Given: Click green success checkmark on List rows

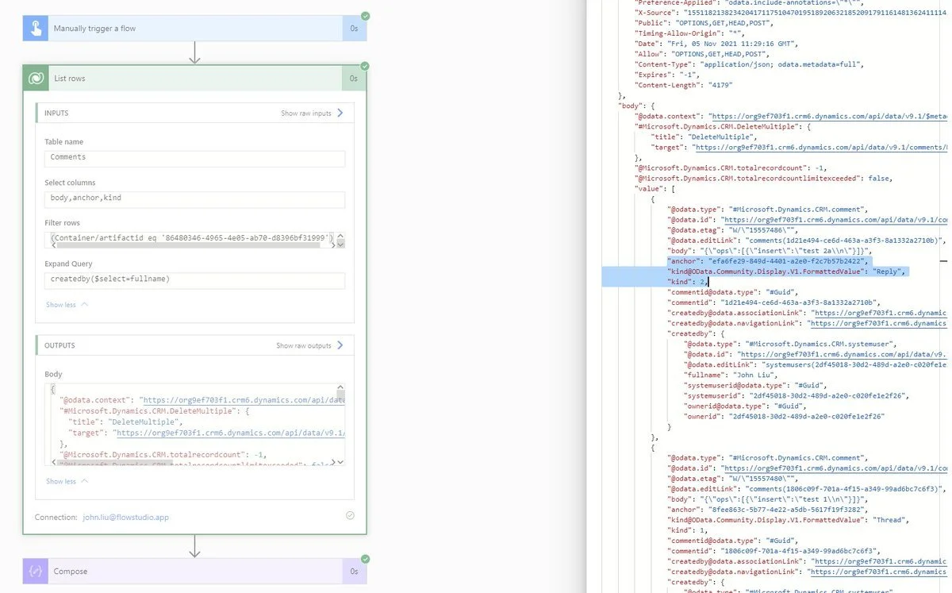Looking at the screenshot, I should (x=365, y=66).
